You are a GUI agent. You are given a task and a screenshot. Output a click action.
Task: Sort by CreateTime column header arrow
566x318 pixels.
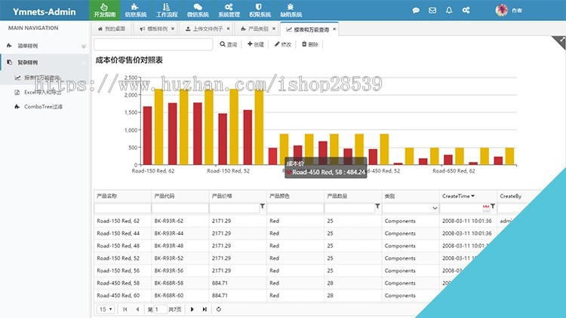(473, 196)
